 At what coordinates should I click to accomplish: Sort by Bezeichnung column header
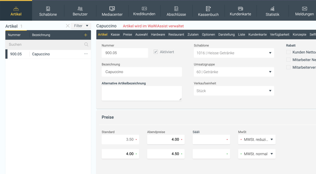point(41,35)
